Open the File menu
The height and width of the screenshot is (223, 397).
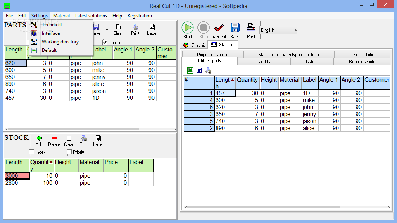point(9,15)
